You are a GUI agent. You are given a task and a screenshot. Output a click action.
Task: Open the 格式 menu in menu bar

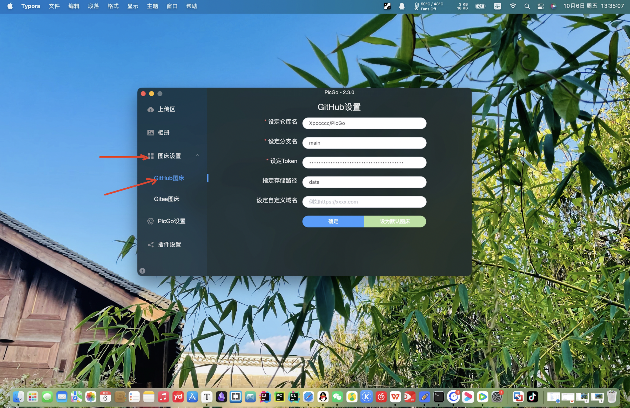113,6
